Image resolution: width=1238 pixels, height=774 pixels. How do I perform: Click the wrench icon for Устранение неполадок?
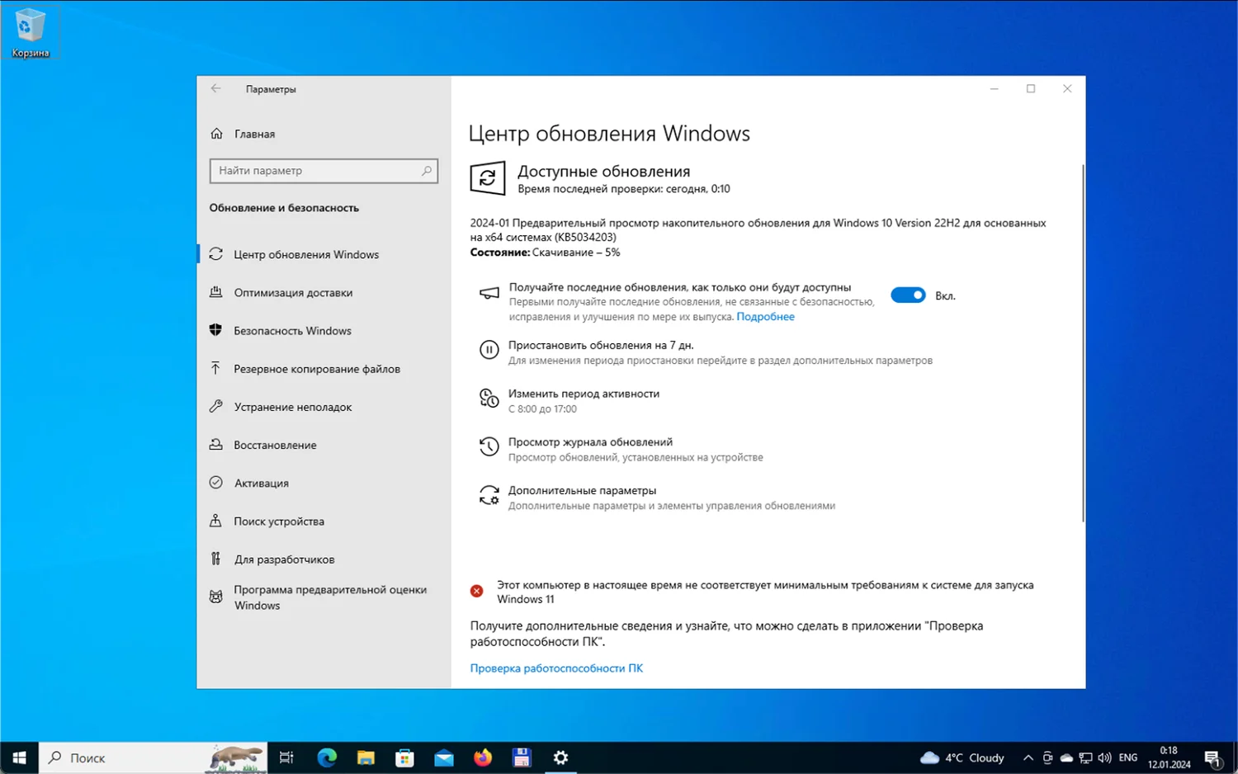pos(216,406)
